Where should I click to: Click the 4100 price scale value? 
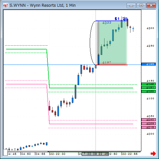150,99
